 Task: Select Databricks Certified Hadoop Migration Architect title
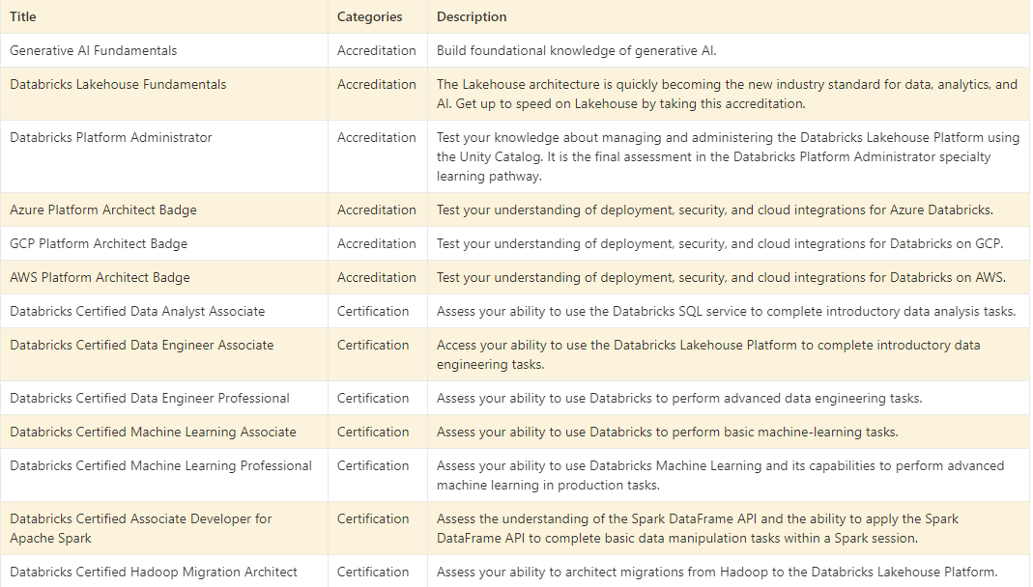click(154, 572)
